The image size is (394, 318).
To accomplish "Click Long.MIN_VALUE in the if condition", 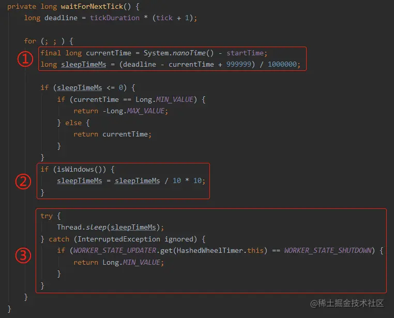I will tap(164, 99).
